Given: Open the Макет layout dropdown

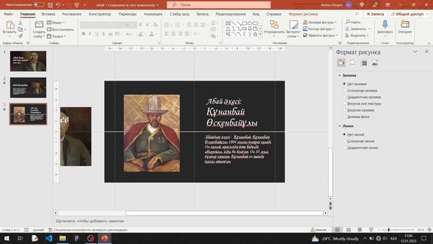Looking at the screenshot, I should [56, 22].
